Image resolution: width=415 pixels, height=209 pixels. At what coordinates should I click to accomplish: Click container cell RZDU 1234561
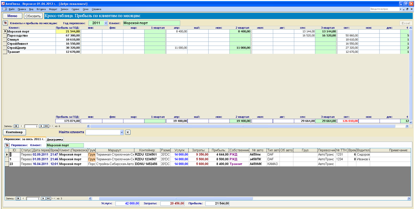tap(147, 154)
